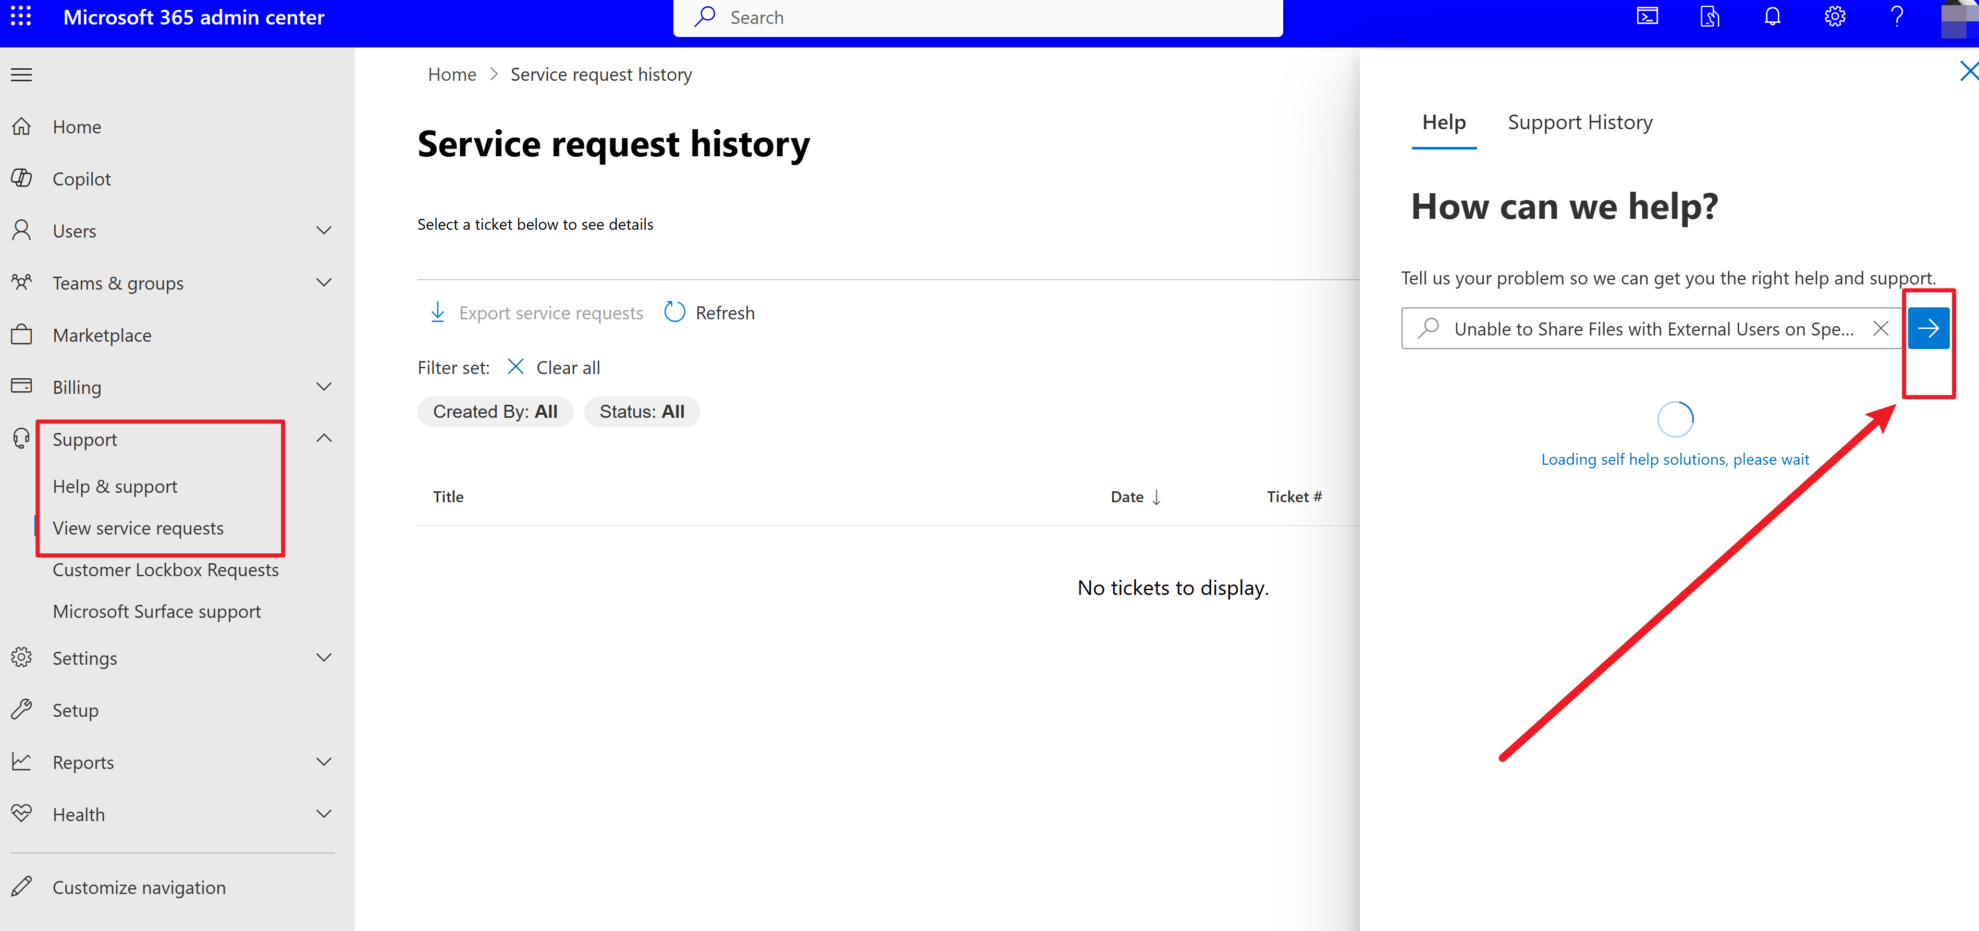
Task: Collapse the Support section chevron
Action: [324, 439]
